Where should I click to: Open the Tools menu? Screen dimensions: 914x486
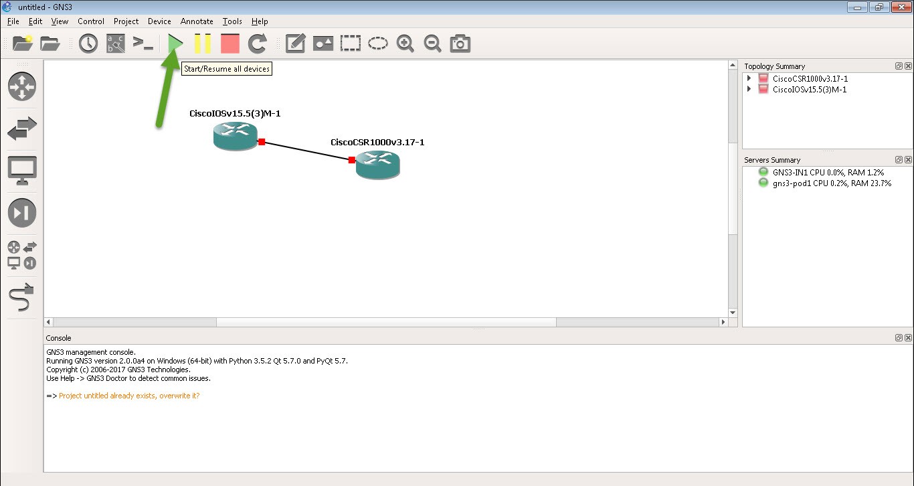click(232, 21)
